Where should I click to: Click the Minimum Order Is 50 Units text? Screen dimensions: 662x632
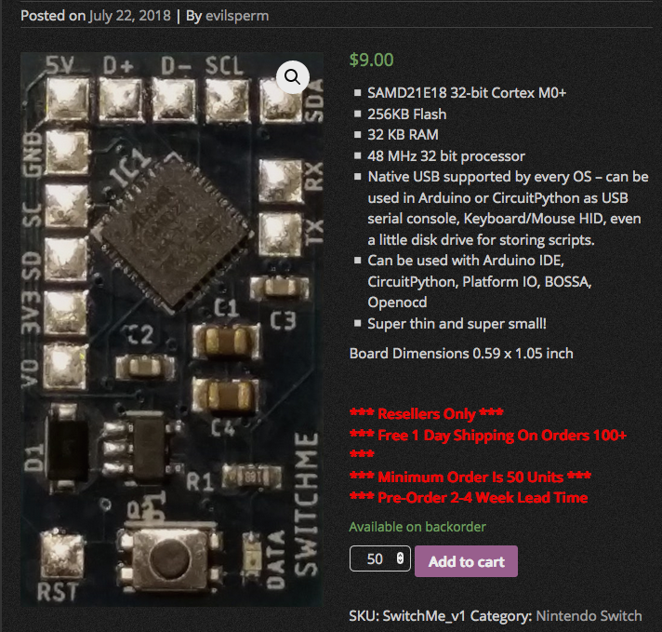pyautogui.click(x=470, y=477)
